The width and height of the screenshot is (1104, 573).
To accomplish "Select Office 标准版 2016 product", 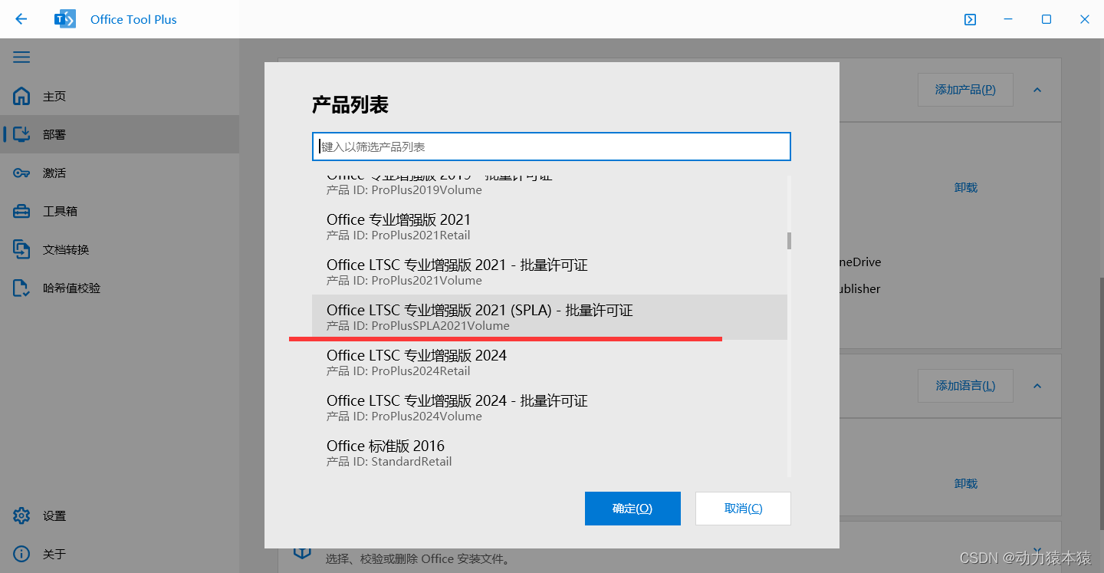I will click(550, 453).
